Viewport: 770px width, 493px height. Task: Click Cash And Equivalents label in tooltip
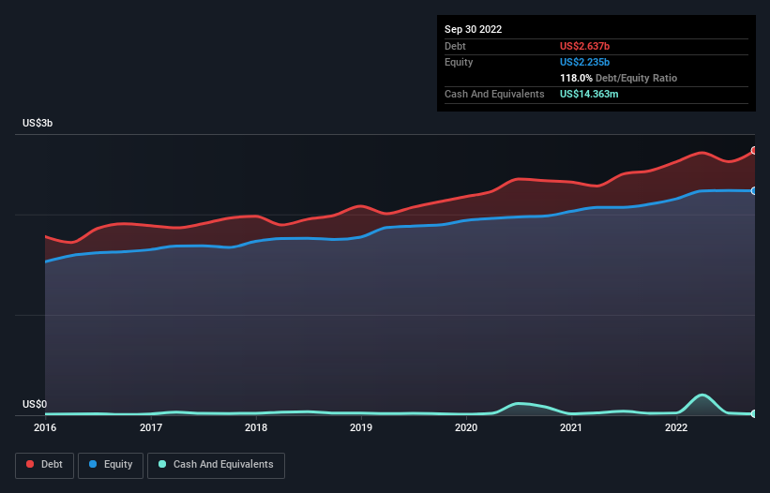(x=494, y=94)
